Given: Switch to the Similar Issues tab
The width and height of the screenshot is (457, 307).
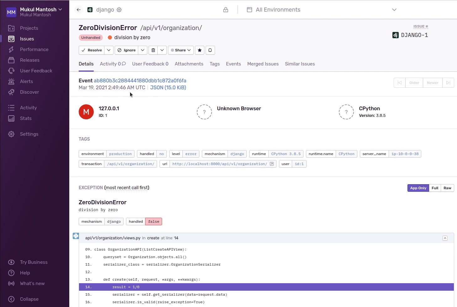Looking at the screenshot, I should (x=300, y=64).
